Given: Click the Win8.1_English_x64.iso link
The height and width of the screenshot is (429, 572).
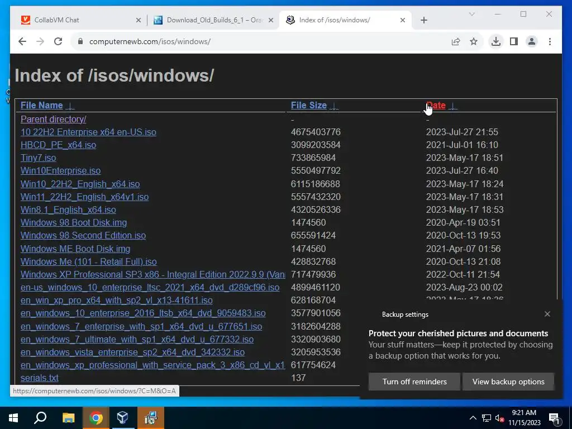Looking at the screenshot, I should pyautogui.click(x=68, y=210).
